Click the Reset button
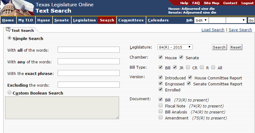 pos(236,47)
